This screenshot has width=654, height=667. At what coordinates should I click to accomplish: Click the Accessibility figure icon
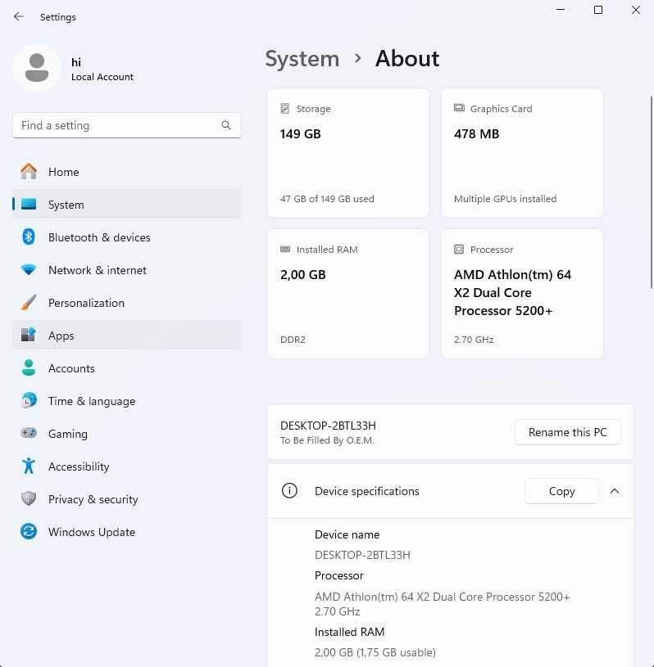point(29,466)
